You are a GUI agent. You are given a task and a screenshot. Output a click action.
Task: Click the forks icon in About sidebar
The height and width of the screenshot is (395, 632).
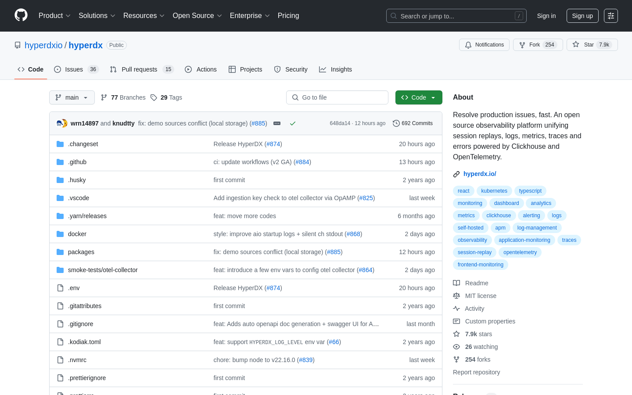point(456,359)
